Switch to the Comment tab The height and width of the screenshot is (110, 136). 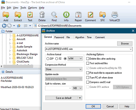click(100, 37)
